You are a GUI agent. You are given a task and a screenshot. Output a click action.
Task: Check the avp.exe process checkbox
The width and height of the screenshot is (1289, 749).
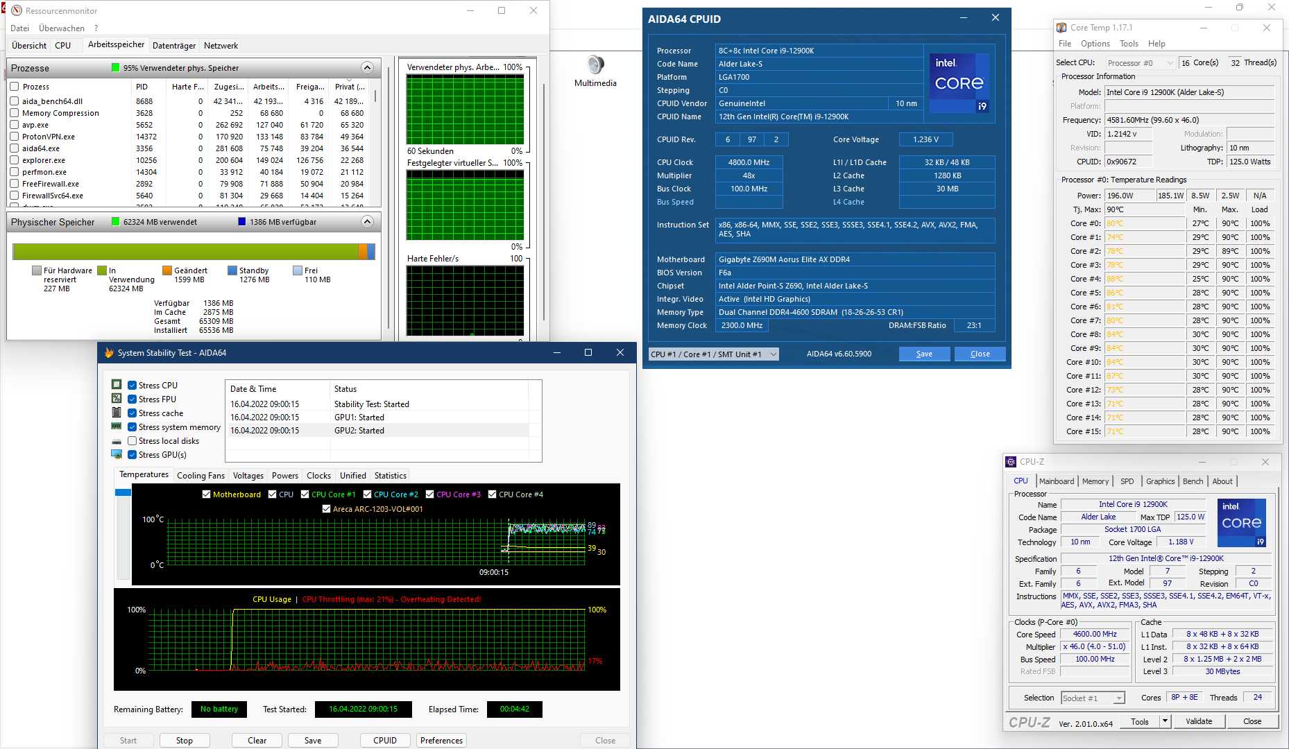[15, 125]
